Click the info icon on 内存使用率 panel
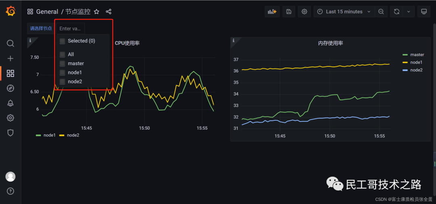Viewport: 436px width, 204px height. [234, 41]
